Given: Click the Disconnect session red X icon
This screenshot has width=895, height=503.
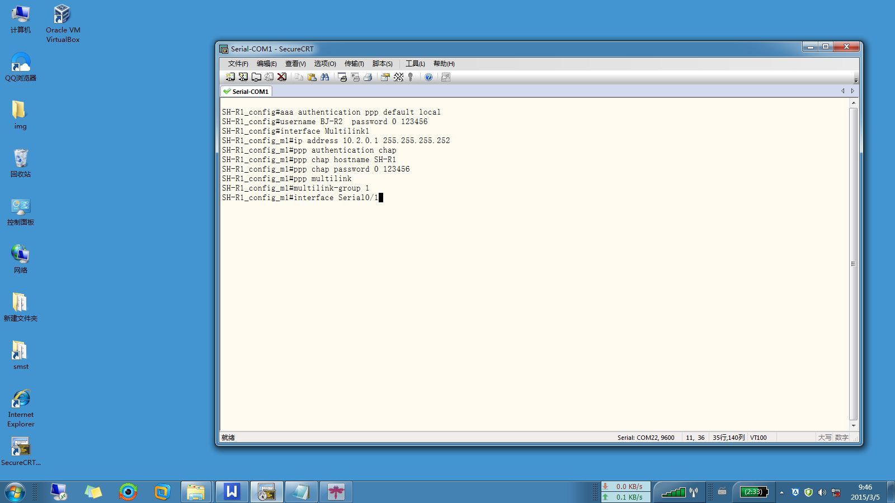Looking at the screenshot, I should pos(282,77).
